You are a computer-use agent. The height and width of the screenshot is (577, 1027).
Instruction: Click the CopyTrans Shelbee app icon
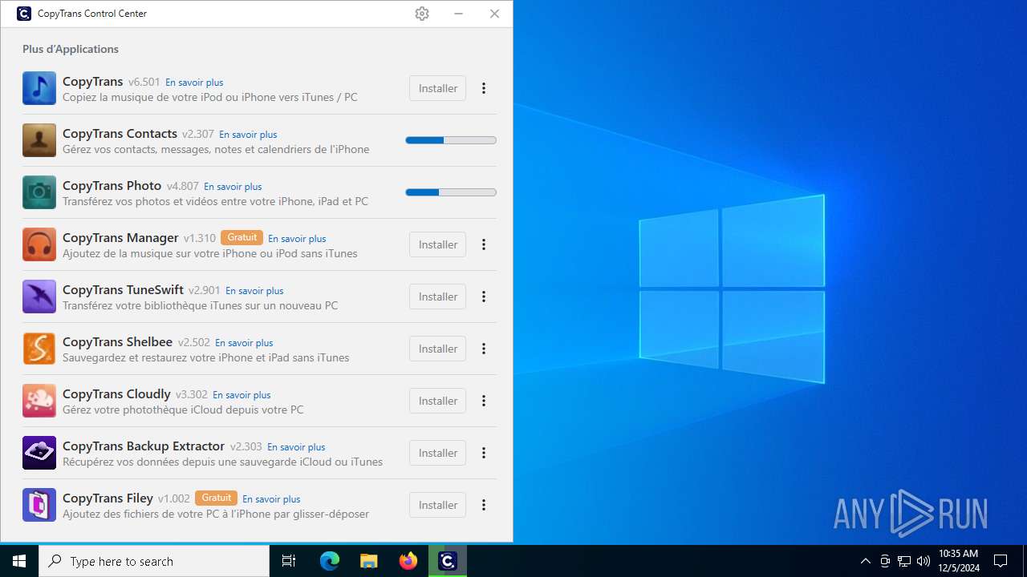pyautogui.click(x=39, y=349)
